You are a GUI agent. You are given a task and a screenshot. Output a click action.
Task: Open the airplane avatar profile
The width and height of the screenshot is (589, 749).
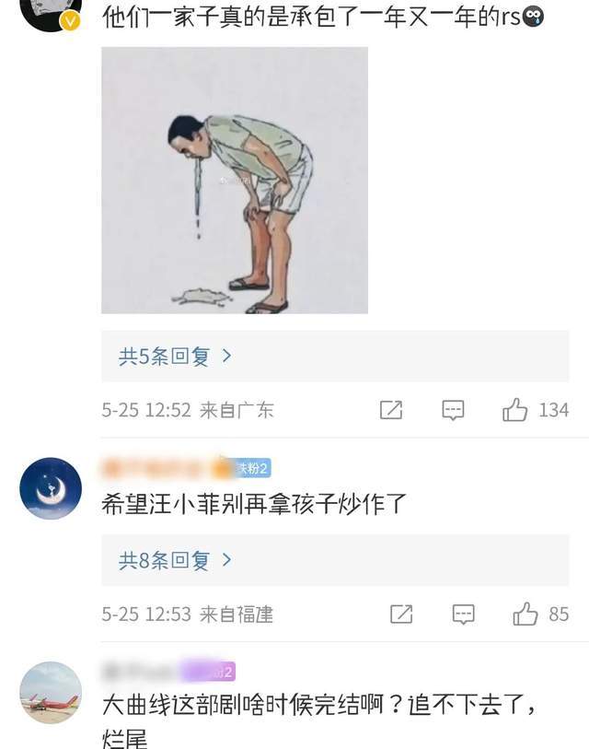[x=51, y=692]
